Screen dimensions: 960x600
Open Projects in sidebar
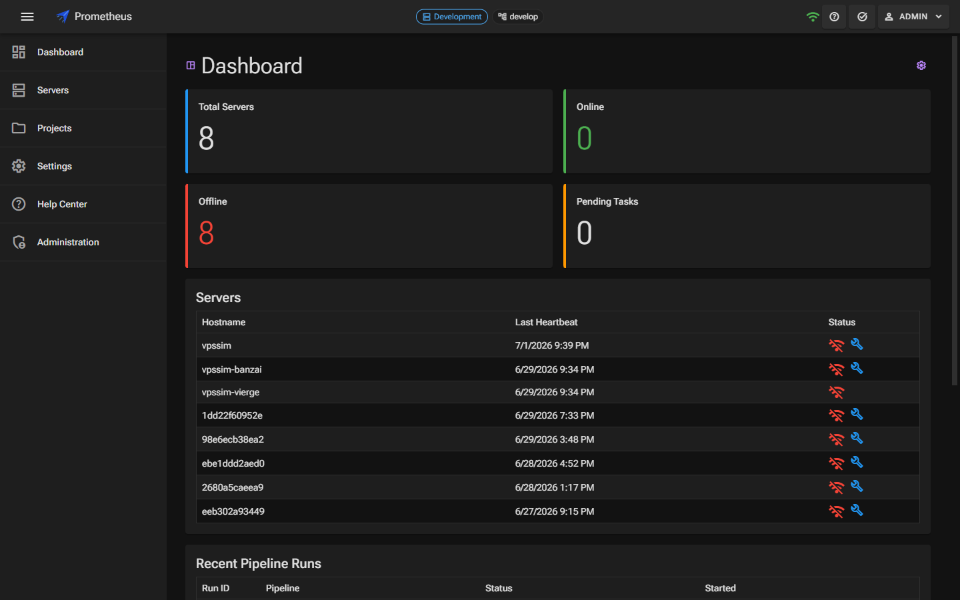[x=83, y=128]
